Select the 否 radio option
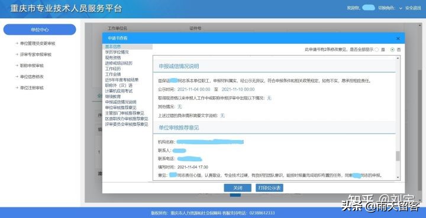The image size is (426, 218). pyautogui.click(x=392, y=50)
